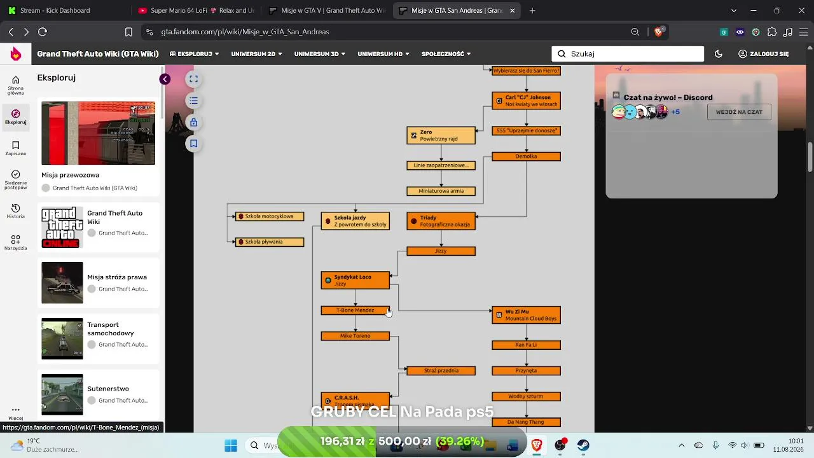Screen dimensions: 814x458
Task: Open the Zero Powietrzny rajd mission box
Action: click(x=441, y=135)
